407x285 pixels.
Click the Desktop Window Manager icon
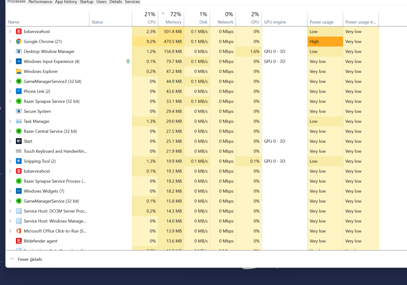tap(19, 51)
